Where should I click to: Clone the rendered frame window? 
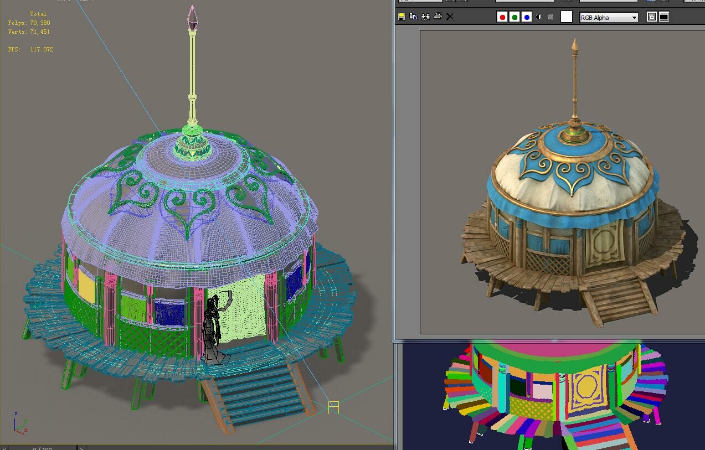click(x=425, y=17)
